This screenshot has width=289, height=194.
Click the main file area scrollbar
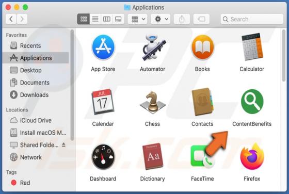284,55
